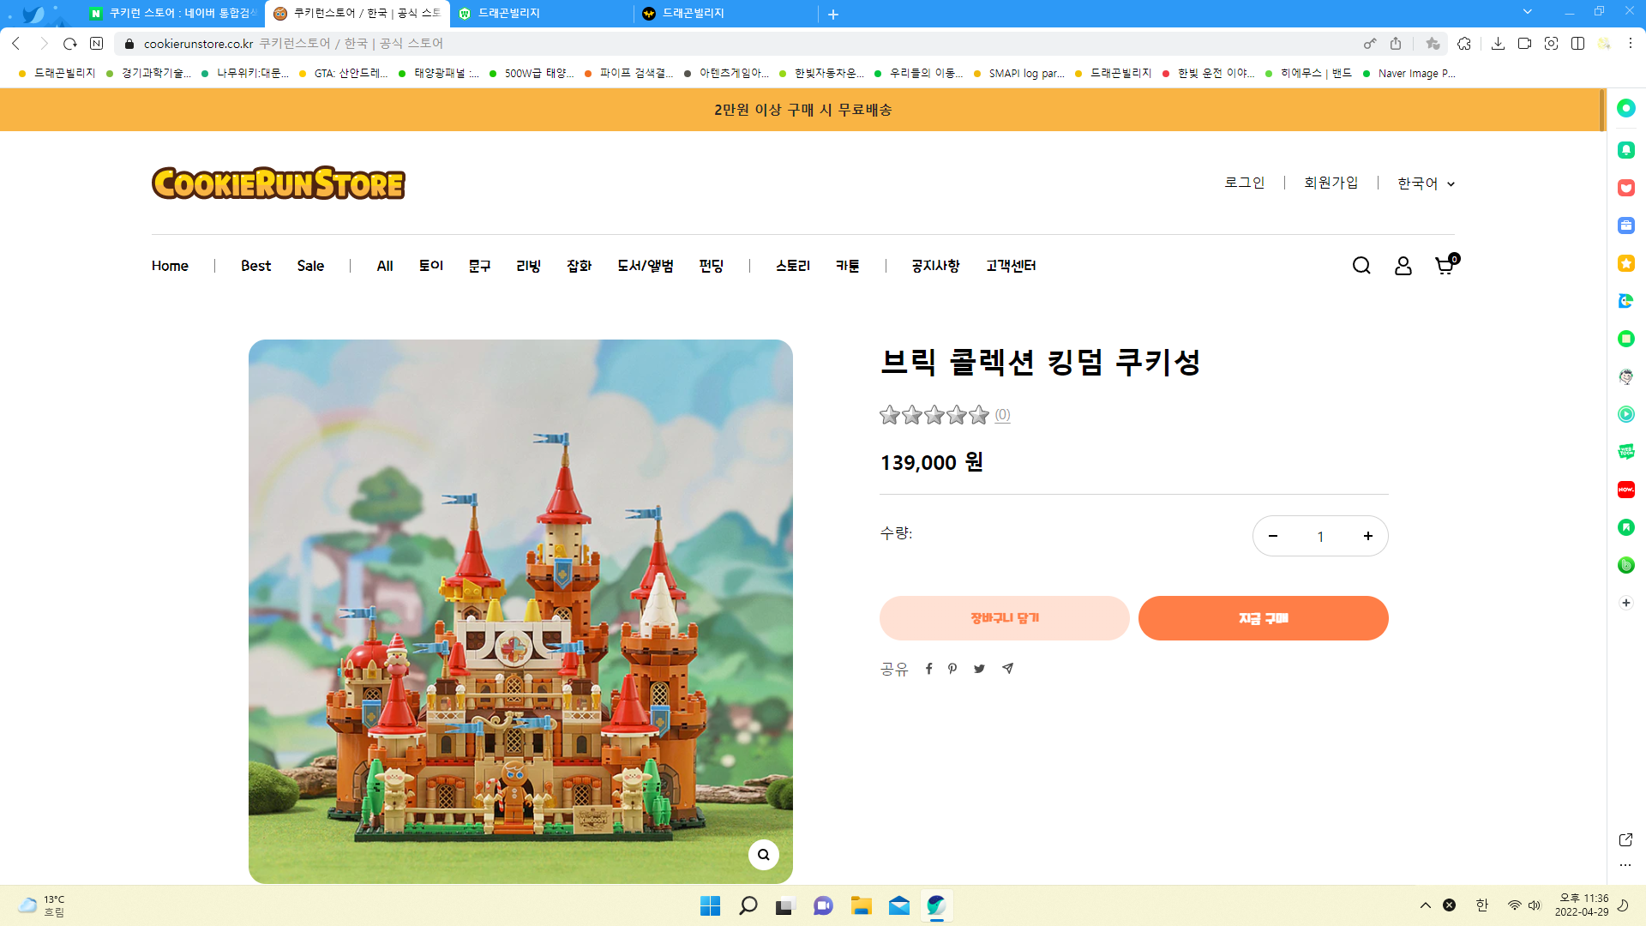
Task: Open the GTA: 산안드레 bookmark
Action: [x=343, y=74]
